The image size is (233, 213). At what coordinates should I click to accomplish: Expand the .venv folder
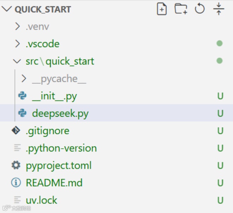(17, 26)
